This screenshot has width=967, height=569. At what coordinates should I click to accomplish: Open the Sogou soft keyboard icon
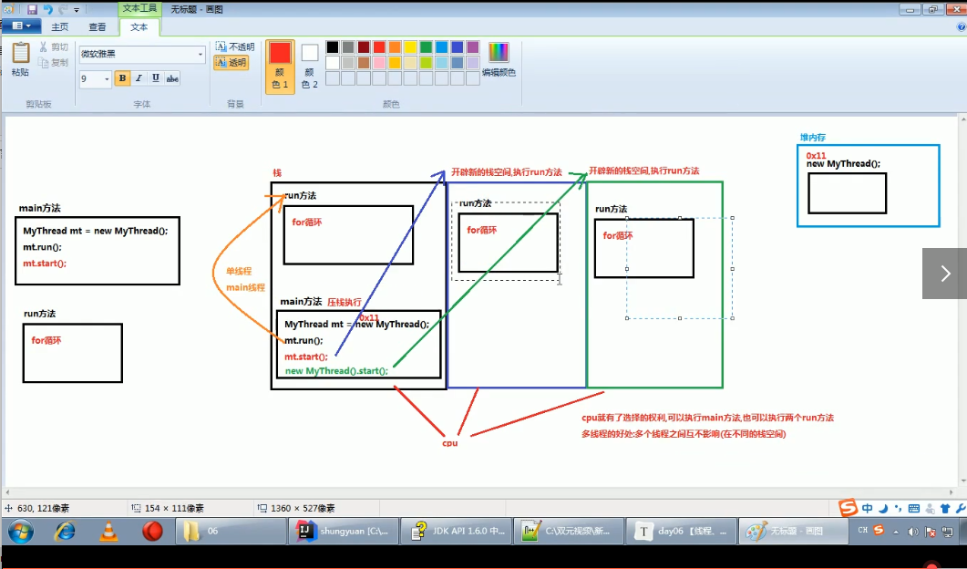coord(914,509)
